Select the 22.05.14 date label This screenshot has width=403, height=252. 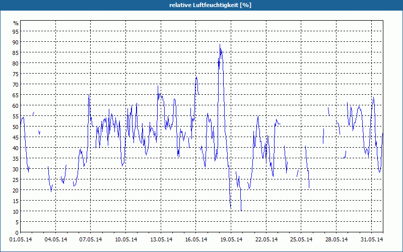[266, 239]
